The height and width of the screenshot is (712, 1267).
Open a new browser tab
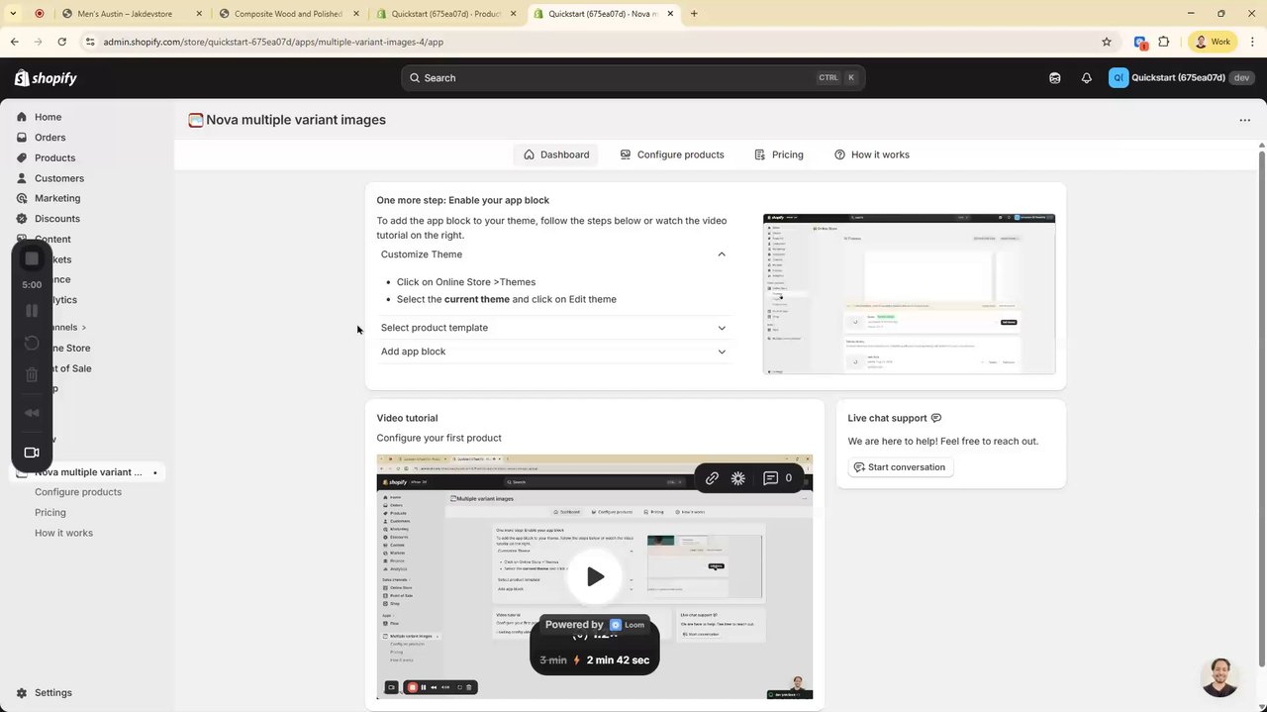[x=694, y=14]
